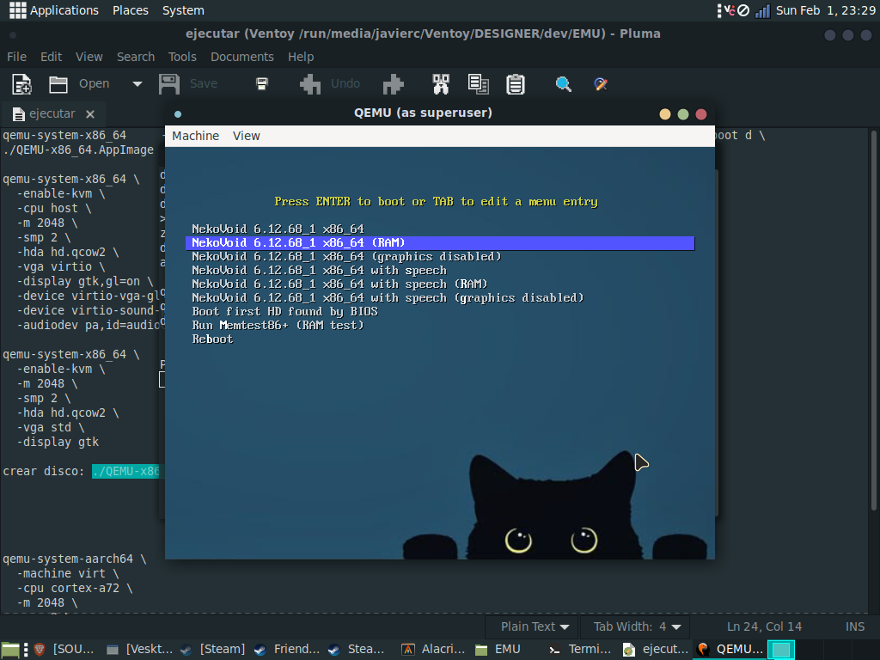
Task: Click the Open folder icon in Pluma
Action: (x=58, y=84)
